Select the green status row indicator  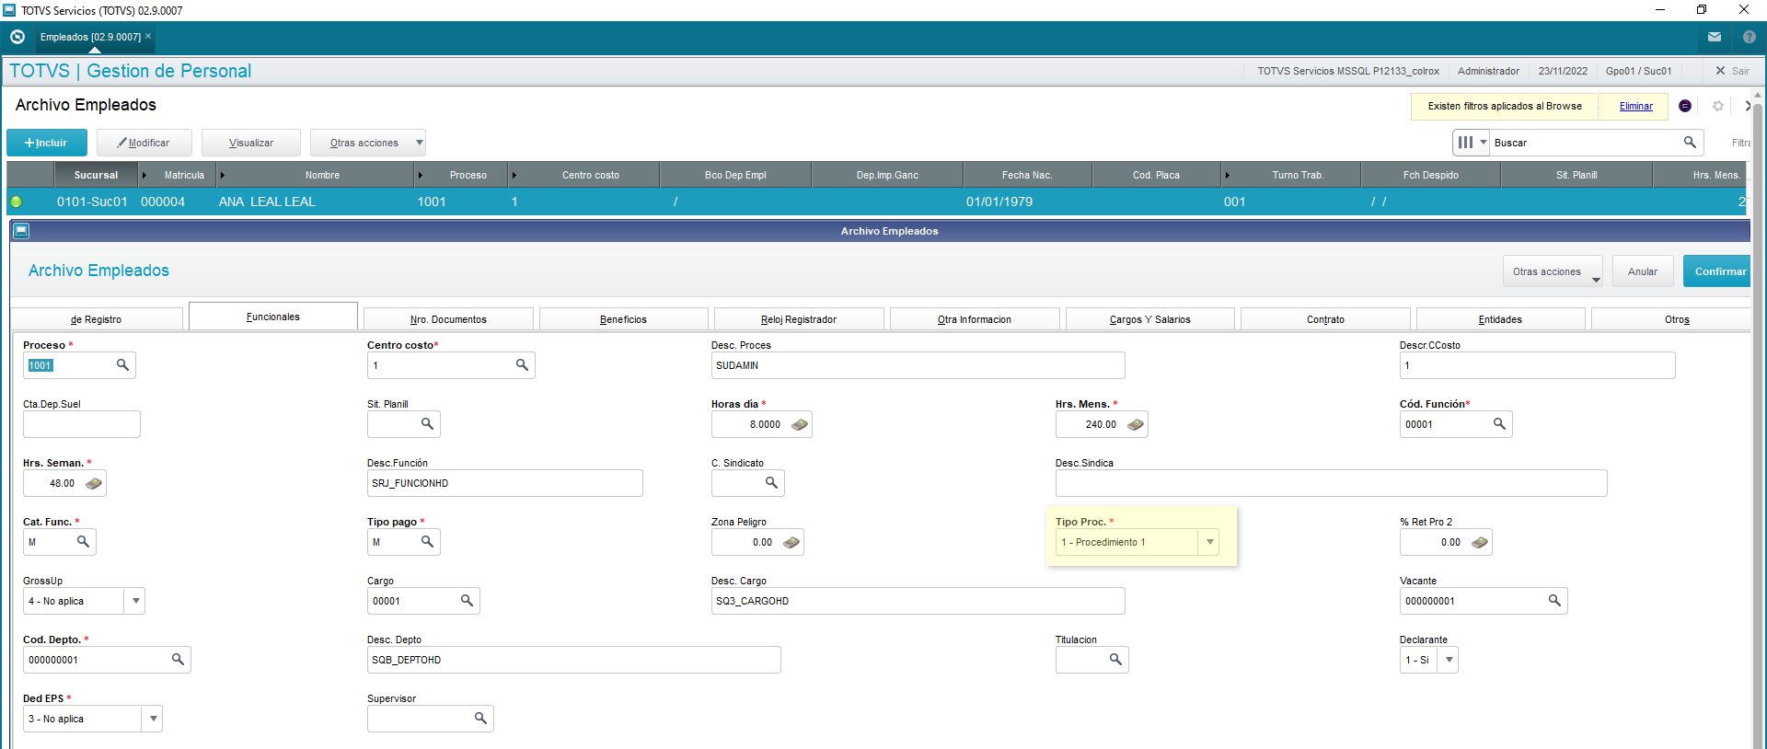tap(17, 202)
